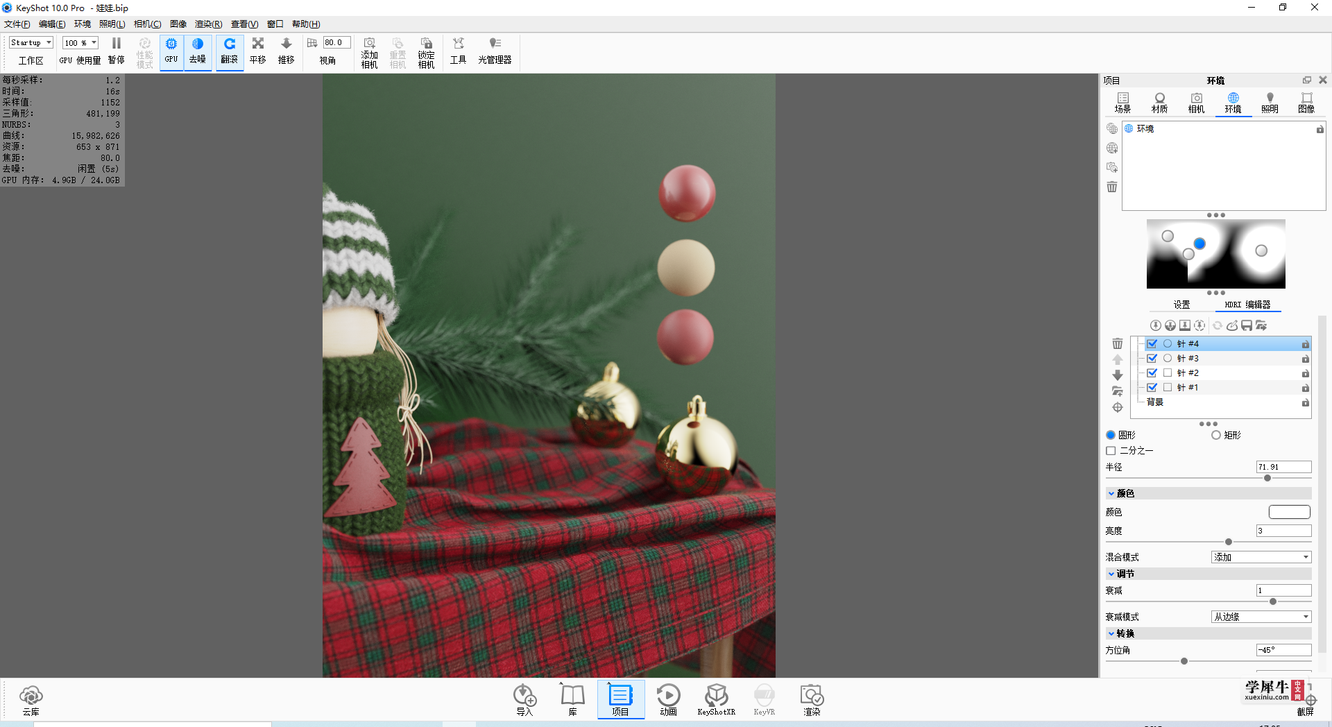
Task: Click the save HDRI floppy icon
Action: pos(1247,325)
